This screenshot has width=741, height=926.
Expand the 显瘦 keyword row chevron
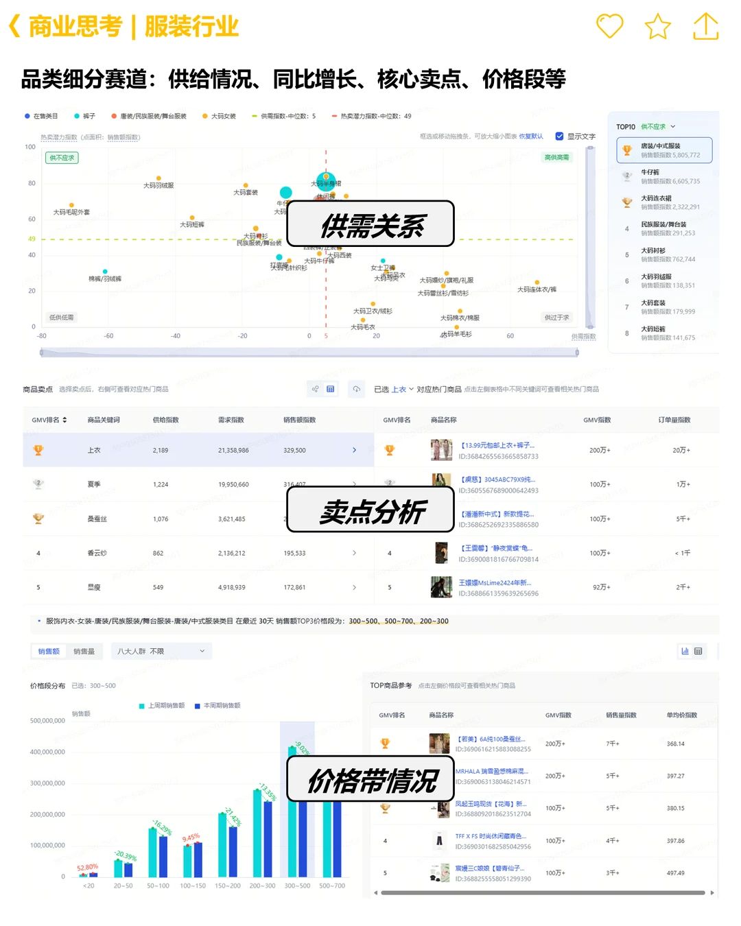pyautogui.click(x=354, y=587)
